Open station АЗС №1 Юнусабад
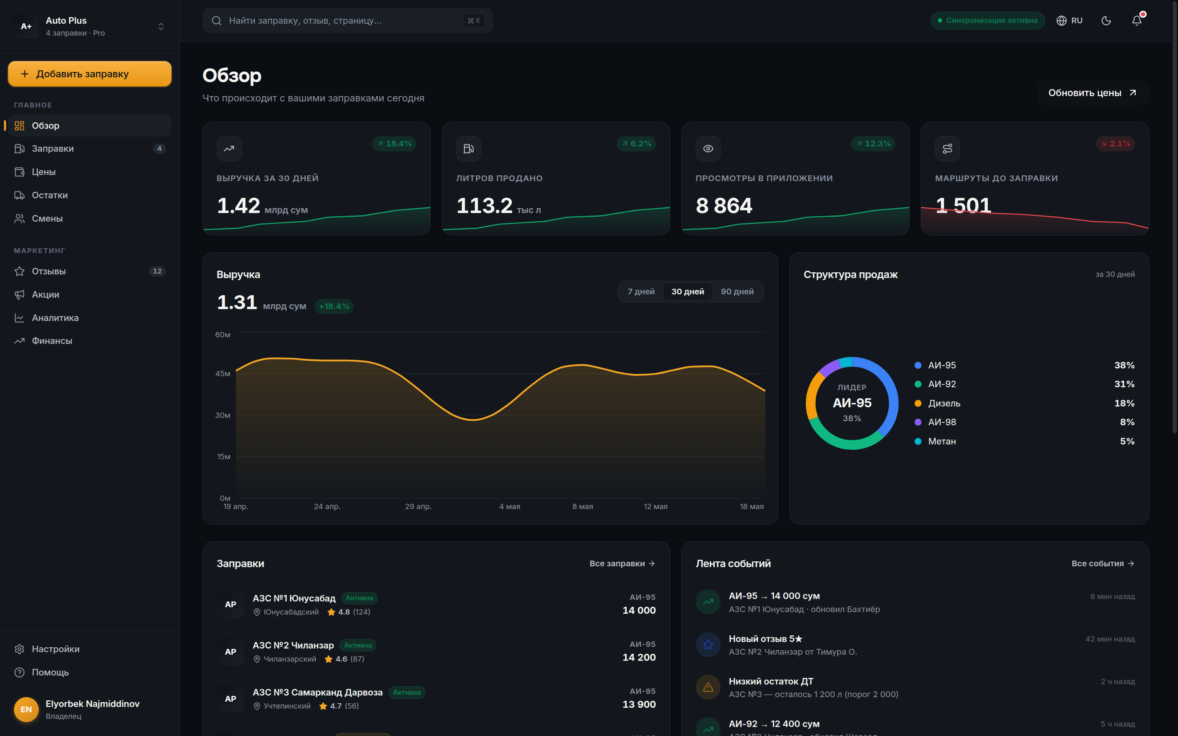1178x736 pixels. pos(436,604)
